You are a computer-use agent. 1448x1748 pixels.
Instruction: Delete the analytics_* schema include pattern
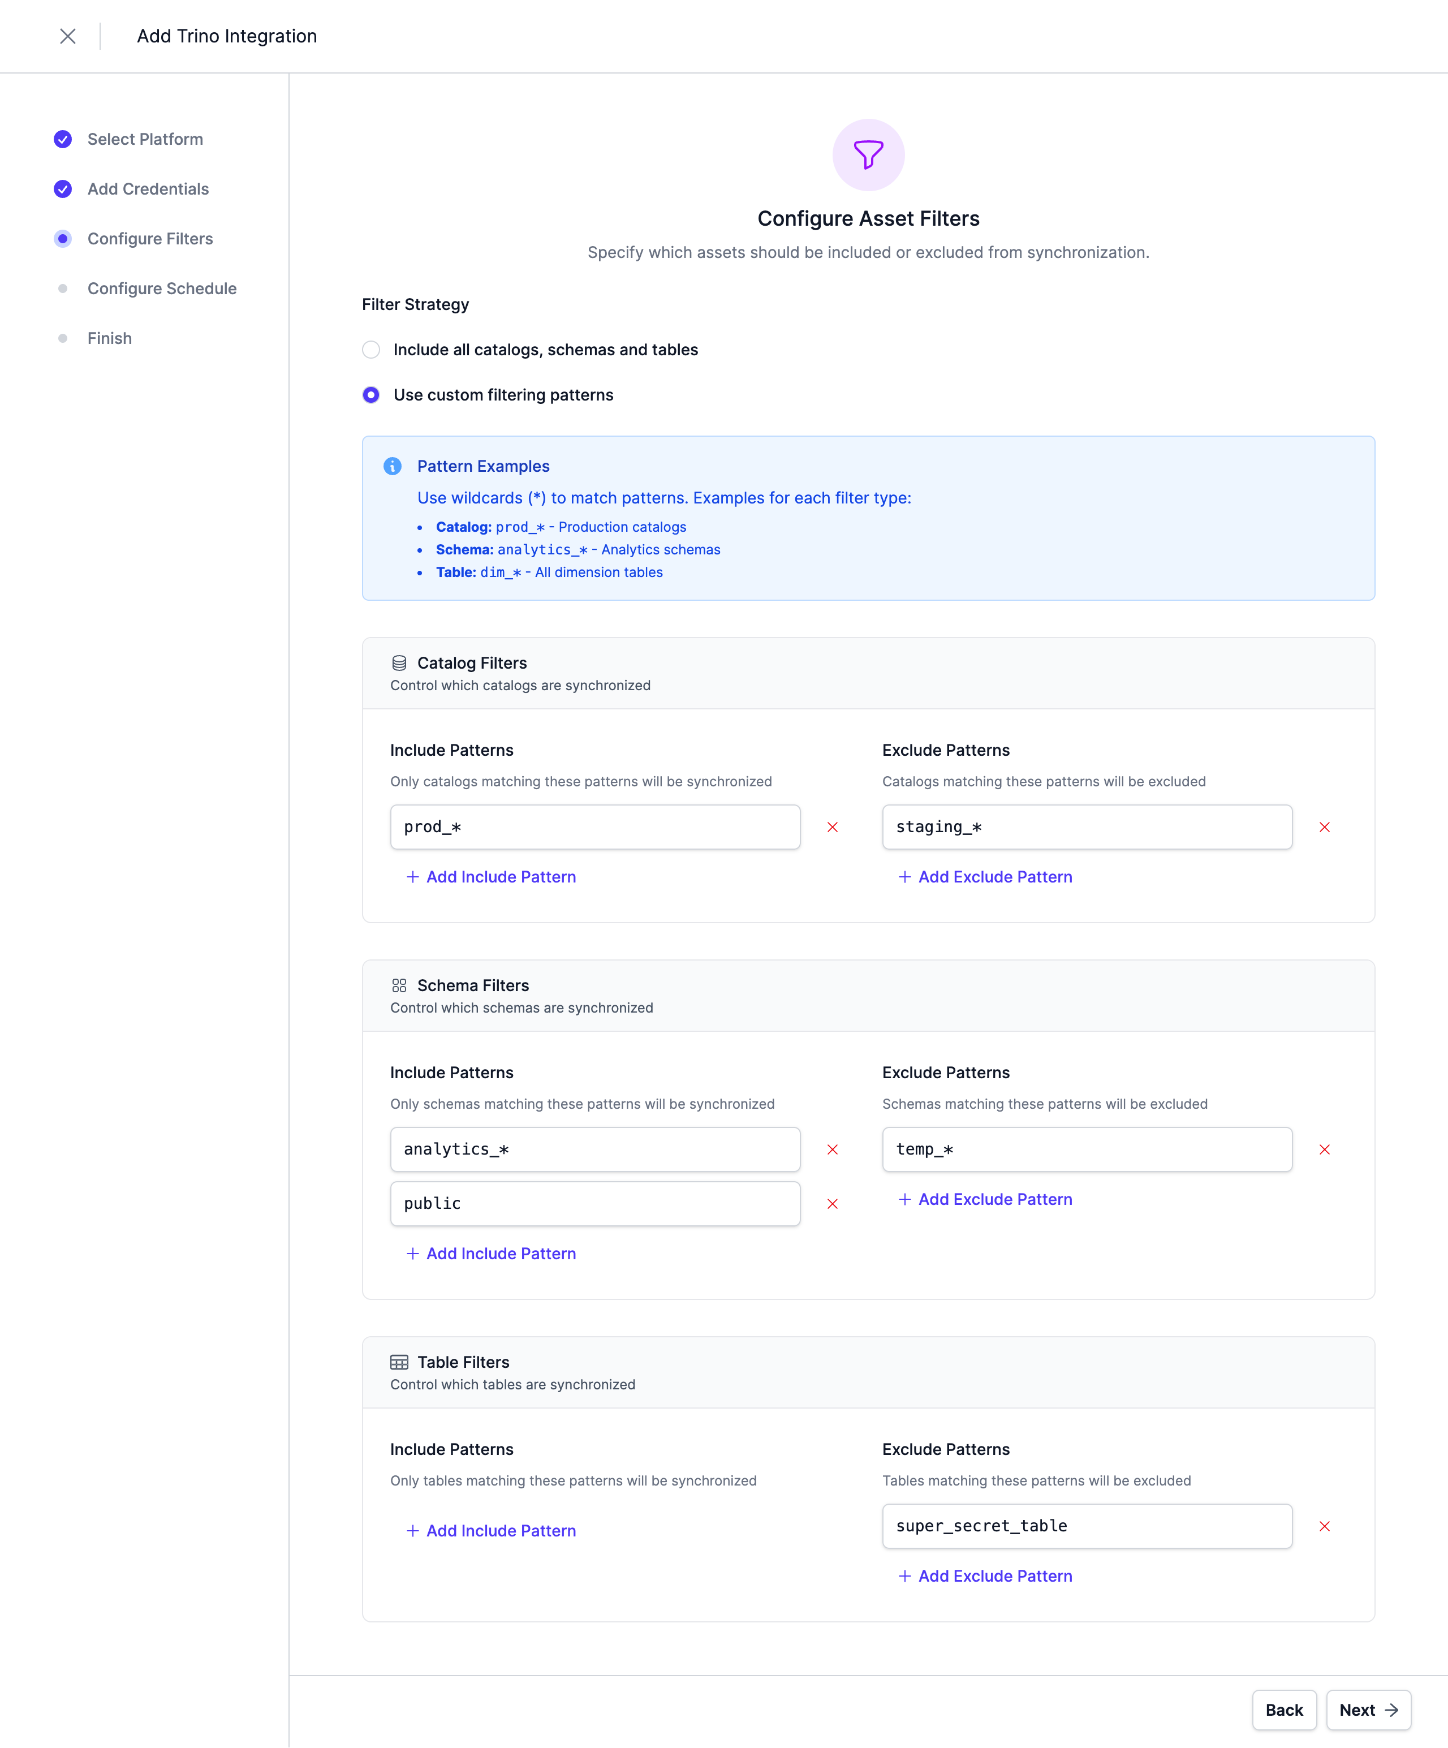[x=832, y=1149]
